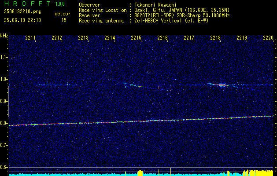Click the 0.7 frequency axis label
277x176 pixels.
4,145
